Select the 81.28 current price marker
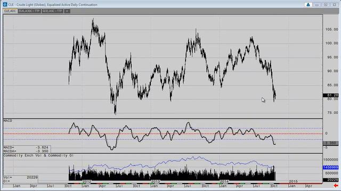Screen dimensions: 341x191 tap(330, 95)
